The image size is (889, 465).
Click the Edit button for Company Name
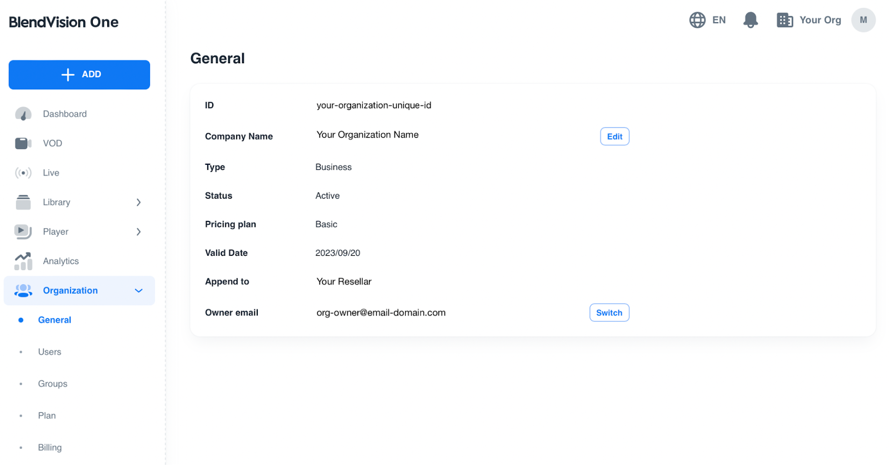(615, 136)
